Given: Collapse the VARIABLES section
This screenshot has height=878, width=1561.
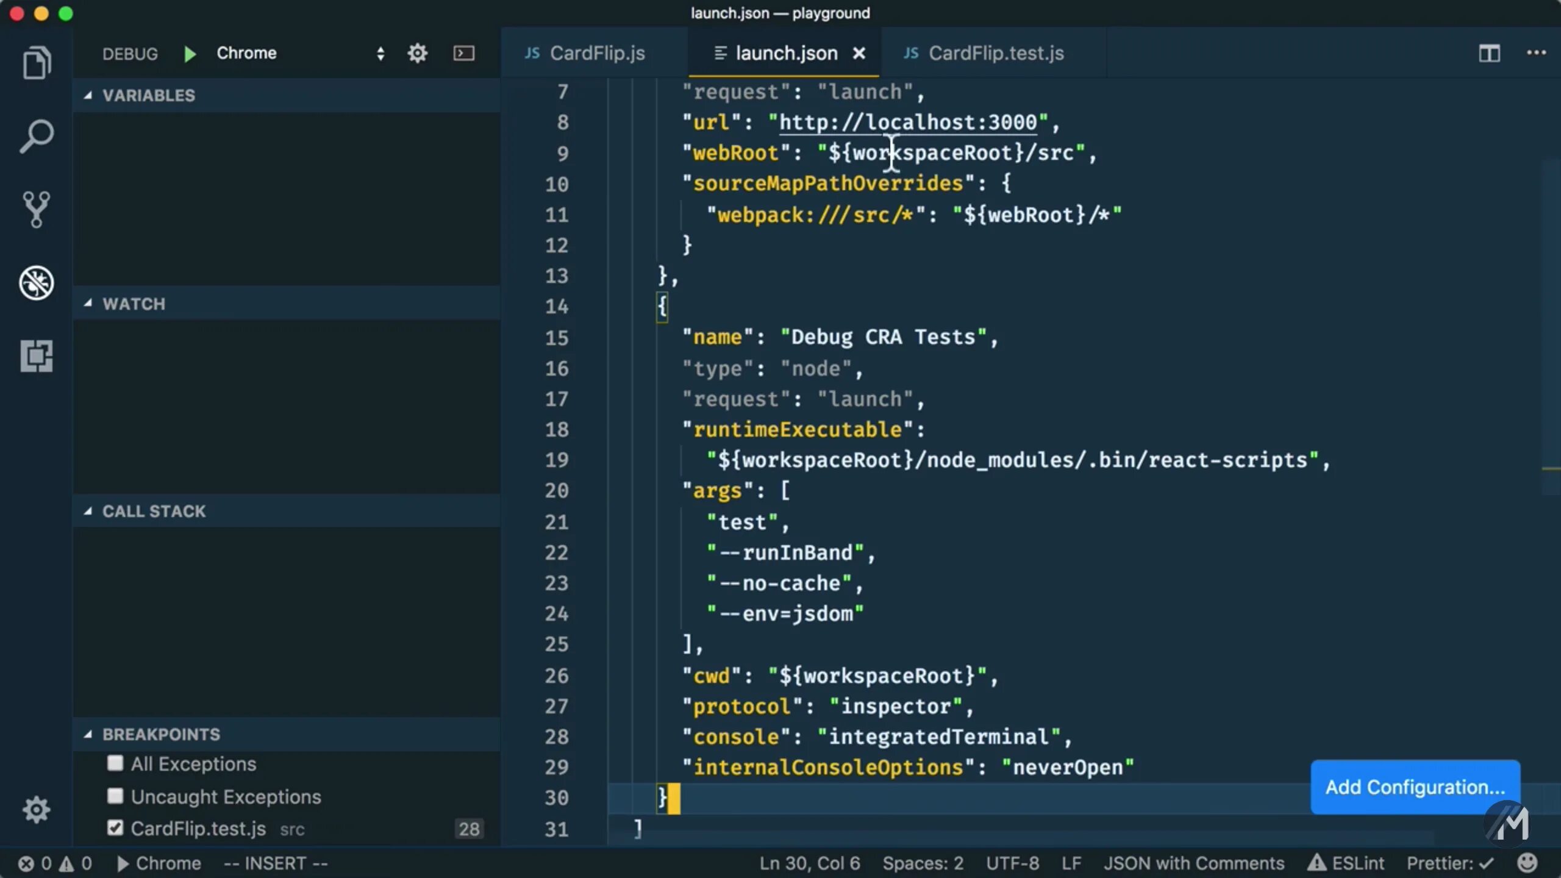Looking at the screenshot, I should [x=148, y=95].
